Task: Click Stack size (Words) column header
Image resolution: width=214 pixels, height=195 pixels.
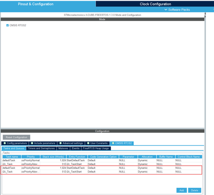Action: tap(53, 157)
